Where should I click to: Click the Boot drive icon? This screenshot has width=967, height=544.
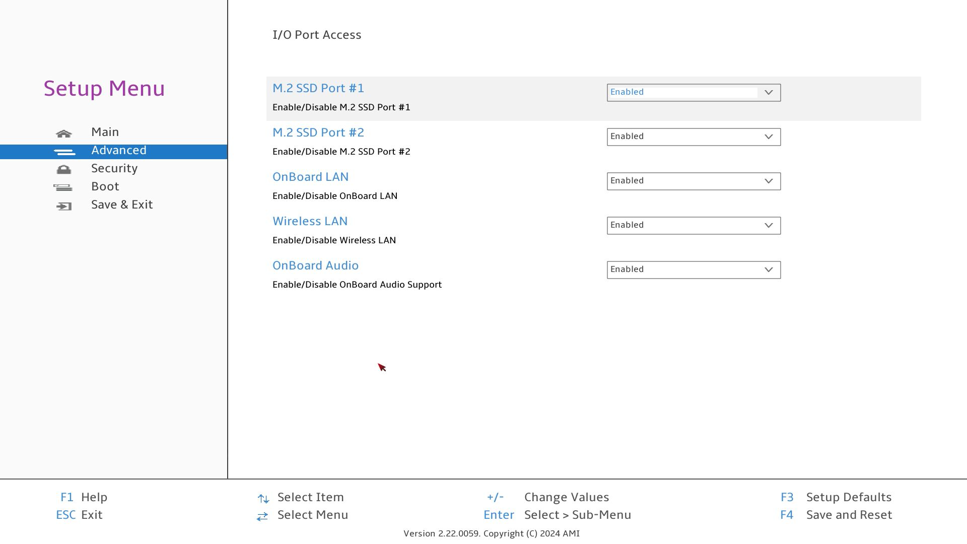click(x=63, y=188)
